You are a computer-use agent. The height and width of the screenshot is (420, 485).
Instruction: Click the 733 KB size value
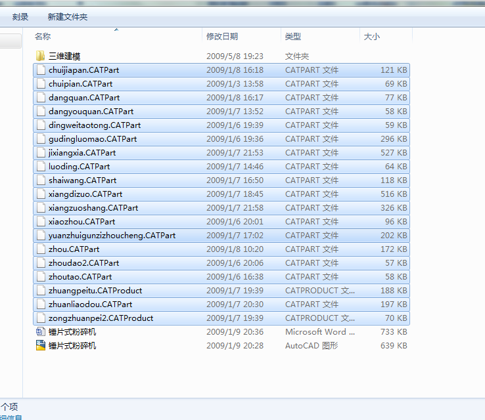click(394, 332)
